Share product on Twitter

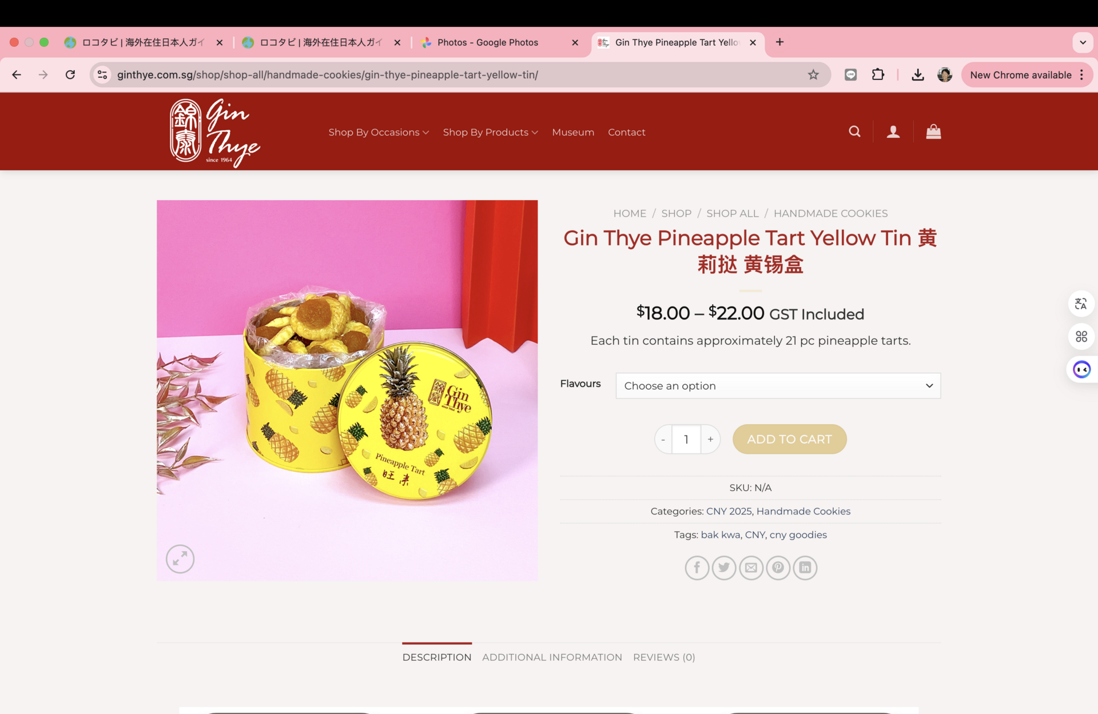pyautogui.click(x=724, y=568)
